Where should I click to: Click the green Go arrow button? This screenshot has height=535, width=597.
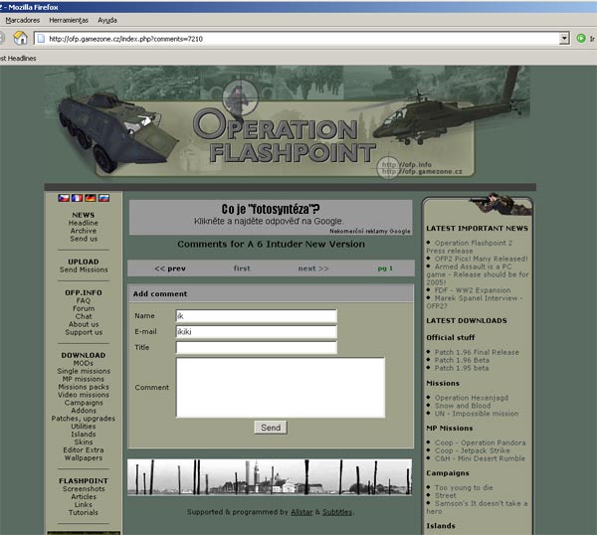(x=581, y=38)
